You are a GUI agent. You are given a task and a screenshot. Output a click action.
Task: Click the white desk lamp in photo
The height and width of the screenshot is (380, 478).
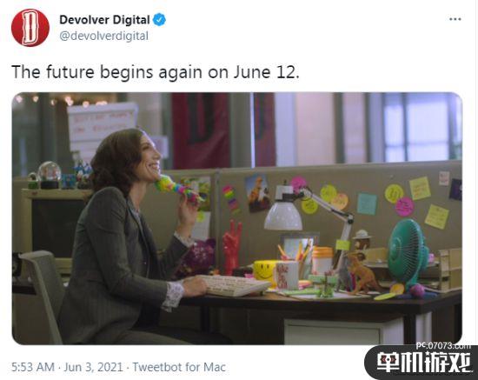308,212
